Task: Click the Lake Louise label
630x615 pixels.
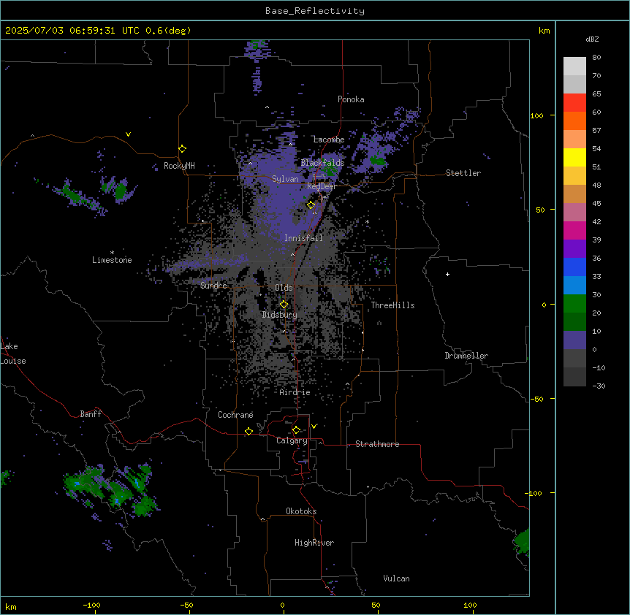Action: (13, 354)
